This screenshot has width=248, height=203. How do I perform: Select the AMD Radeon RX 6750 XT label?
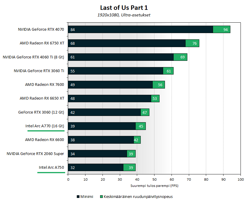[x=42, y=43]
